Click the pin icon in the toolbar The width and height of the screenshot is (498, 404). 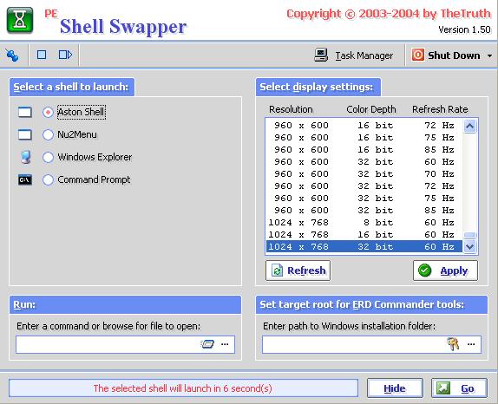coord(12,55)
